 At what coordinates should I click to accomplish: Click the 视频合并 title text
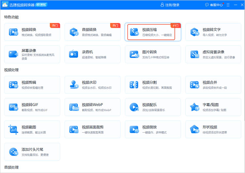click(x=210, y=82)
